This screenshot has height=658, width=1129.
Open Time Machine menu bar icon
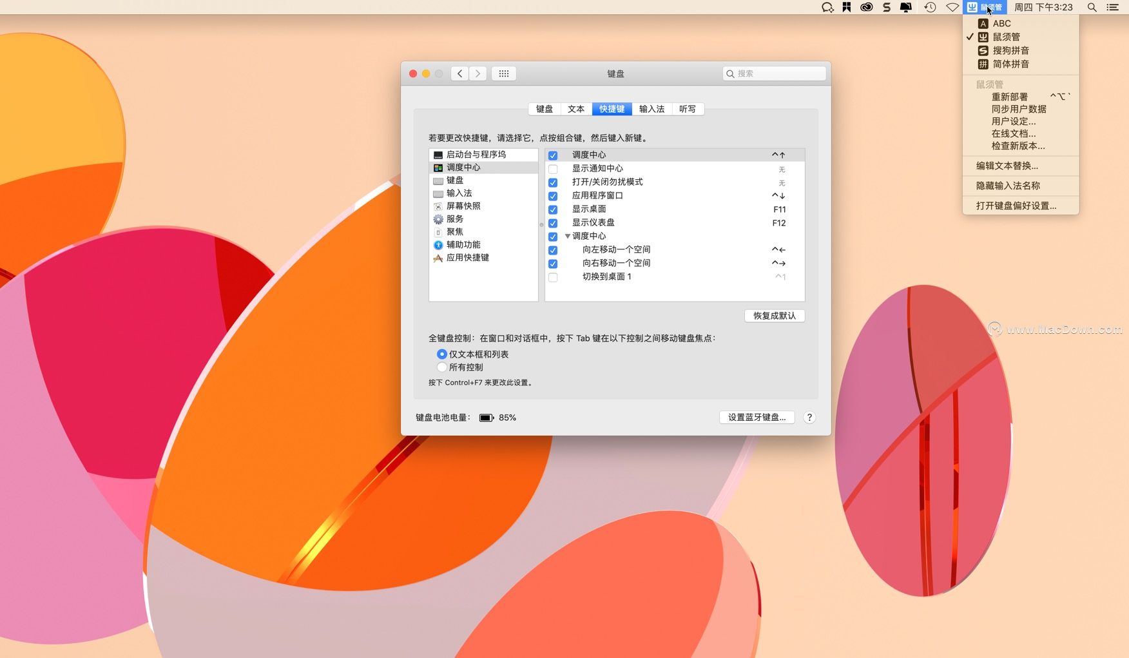[x=929, y=7]
